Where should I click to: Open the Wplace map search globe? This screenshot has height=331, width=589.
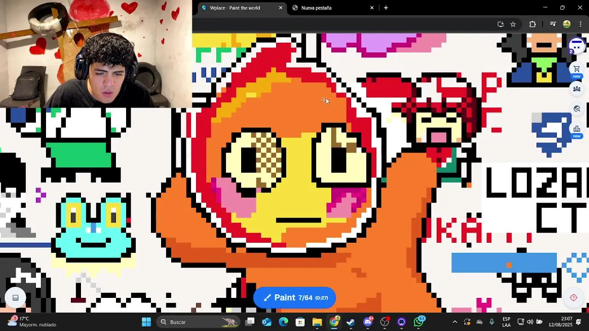click(x=577, y=109)
